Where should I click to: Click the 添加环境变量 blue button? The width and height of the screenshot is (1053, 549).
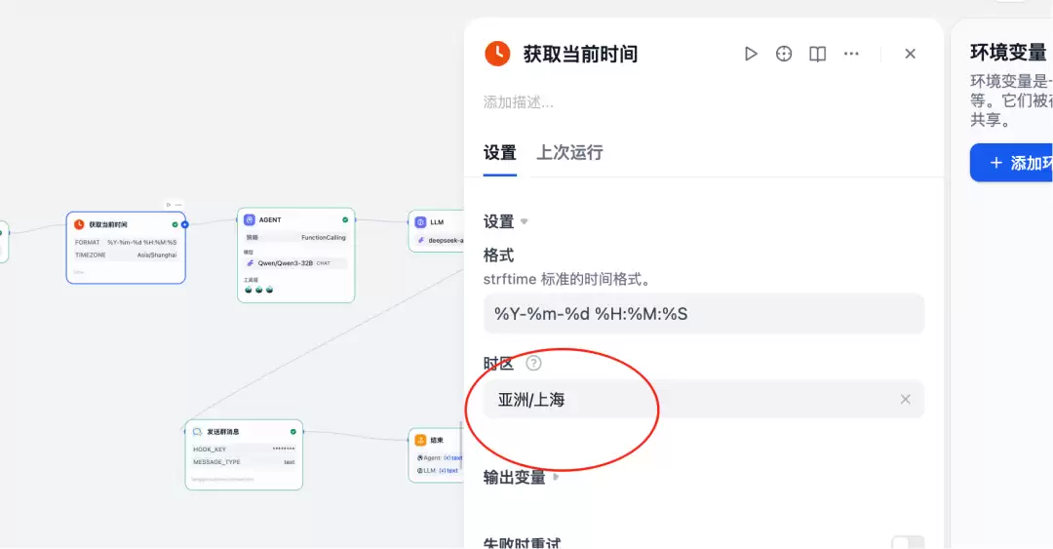click(1011, 163)
